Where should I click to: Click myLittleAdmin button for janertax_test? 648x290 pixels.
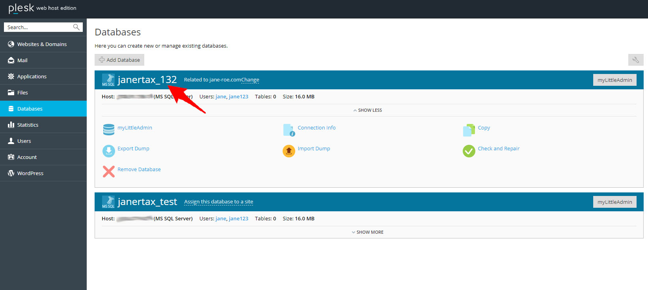614,202
